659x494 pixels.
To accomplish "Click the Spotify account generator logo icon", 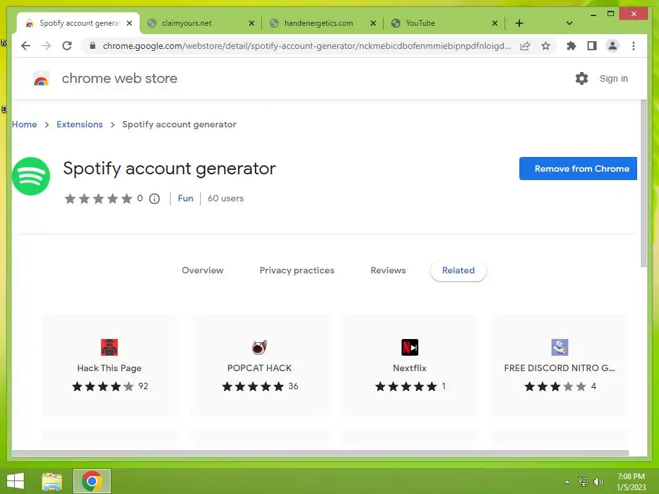I will point(31,176).
